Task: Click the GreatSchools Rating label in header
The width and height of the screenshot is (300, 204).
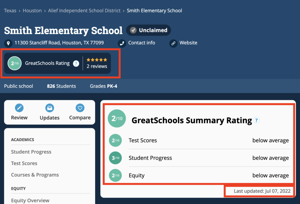Action: click(47, 63)
